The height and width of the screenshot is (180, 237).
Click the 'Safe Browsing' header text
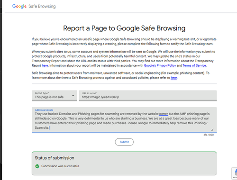pyautogui.click(x=42, y=6)
